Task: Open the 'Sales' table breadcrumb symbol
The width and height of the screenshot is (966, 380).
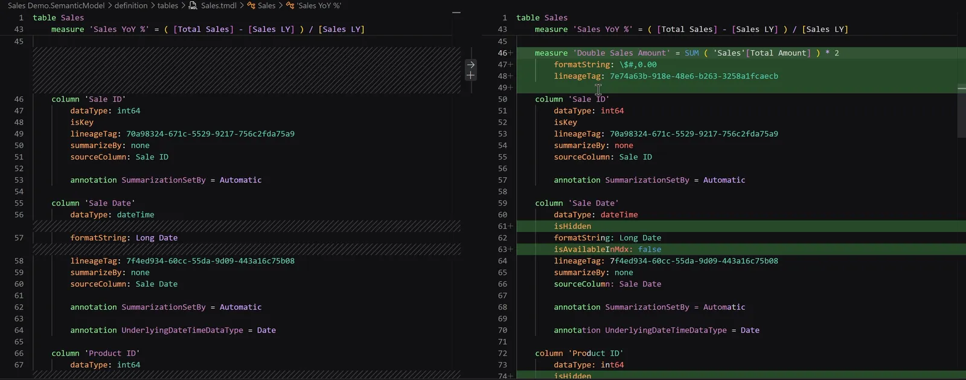Action: [266, 5]
